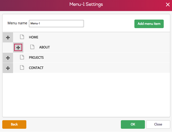This screenshot has width=172, height=132.
Task: Select the highlighted move handle beside ABOUT
Action: (18, 47)
